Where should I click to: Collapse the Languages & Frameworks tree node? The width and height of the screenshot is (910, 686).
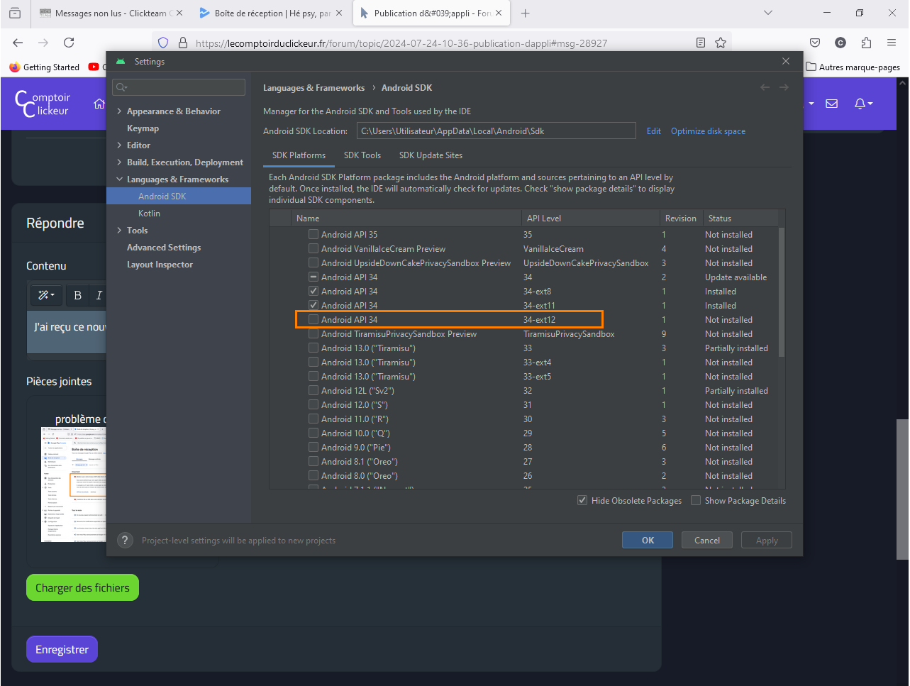point(119,179)
